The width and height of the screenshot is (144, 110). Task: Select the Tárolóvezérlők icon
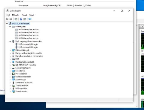coord(13,85)
